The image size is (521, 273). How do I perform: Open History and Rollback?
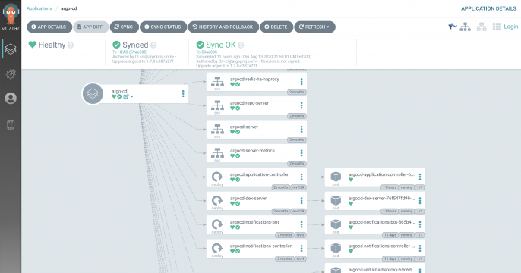[x=223, y=27]
